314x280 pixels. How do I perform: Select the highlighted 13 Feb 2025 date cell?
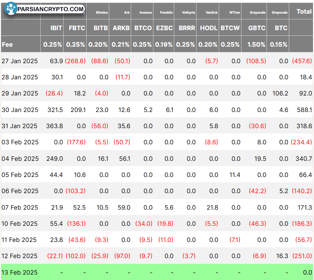pyautogui.click(x=20, y=272)
